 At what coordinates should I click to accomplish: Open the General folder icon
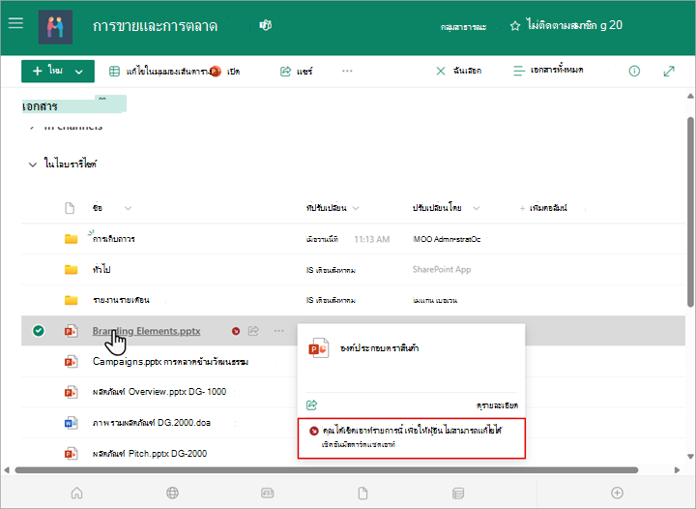pos(71,270)
